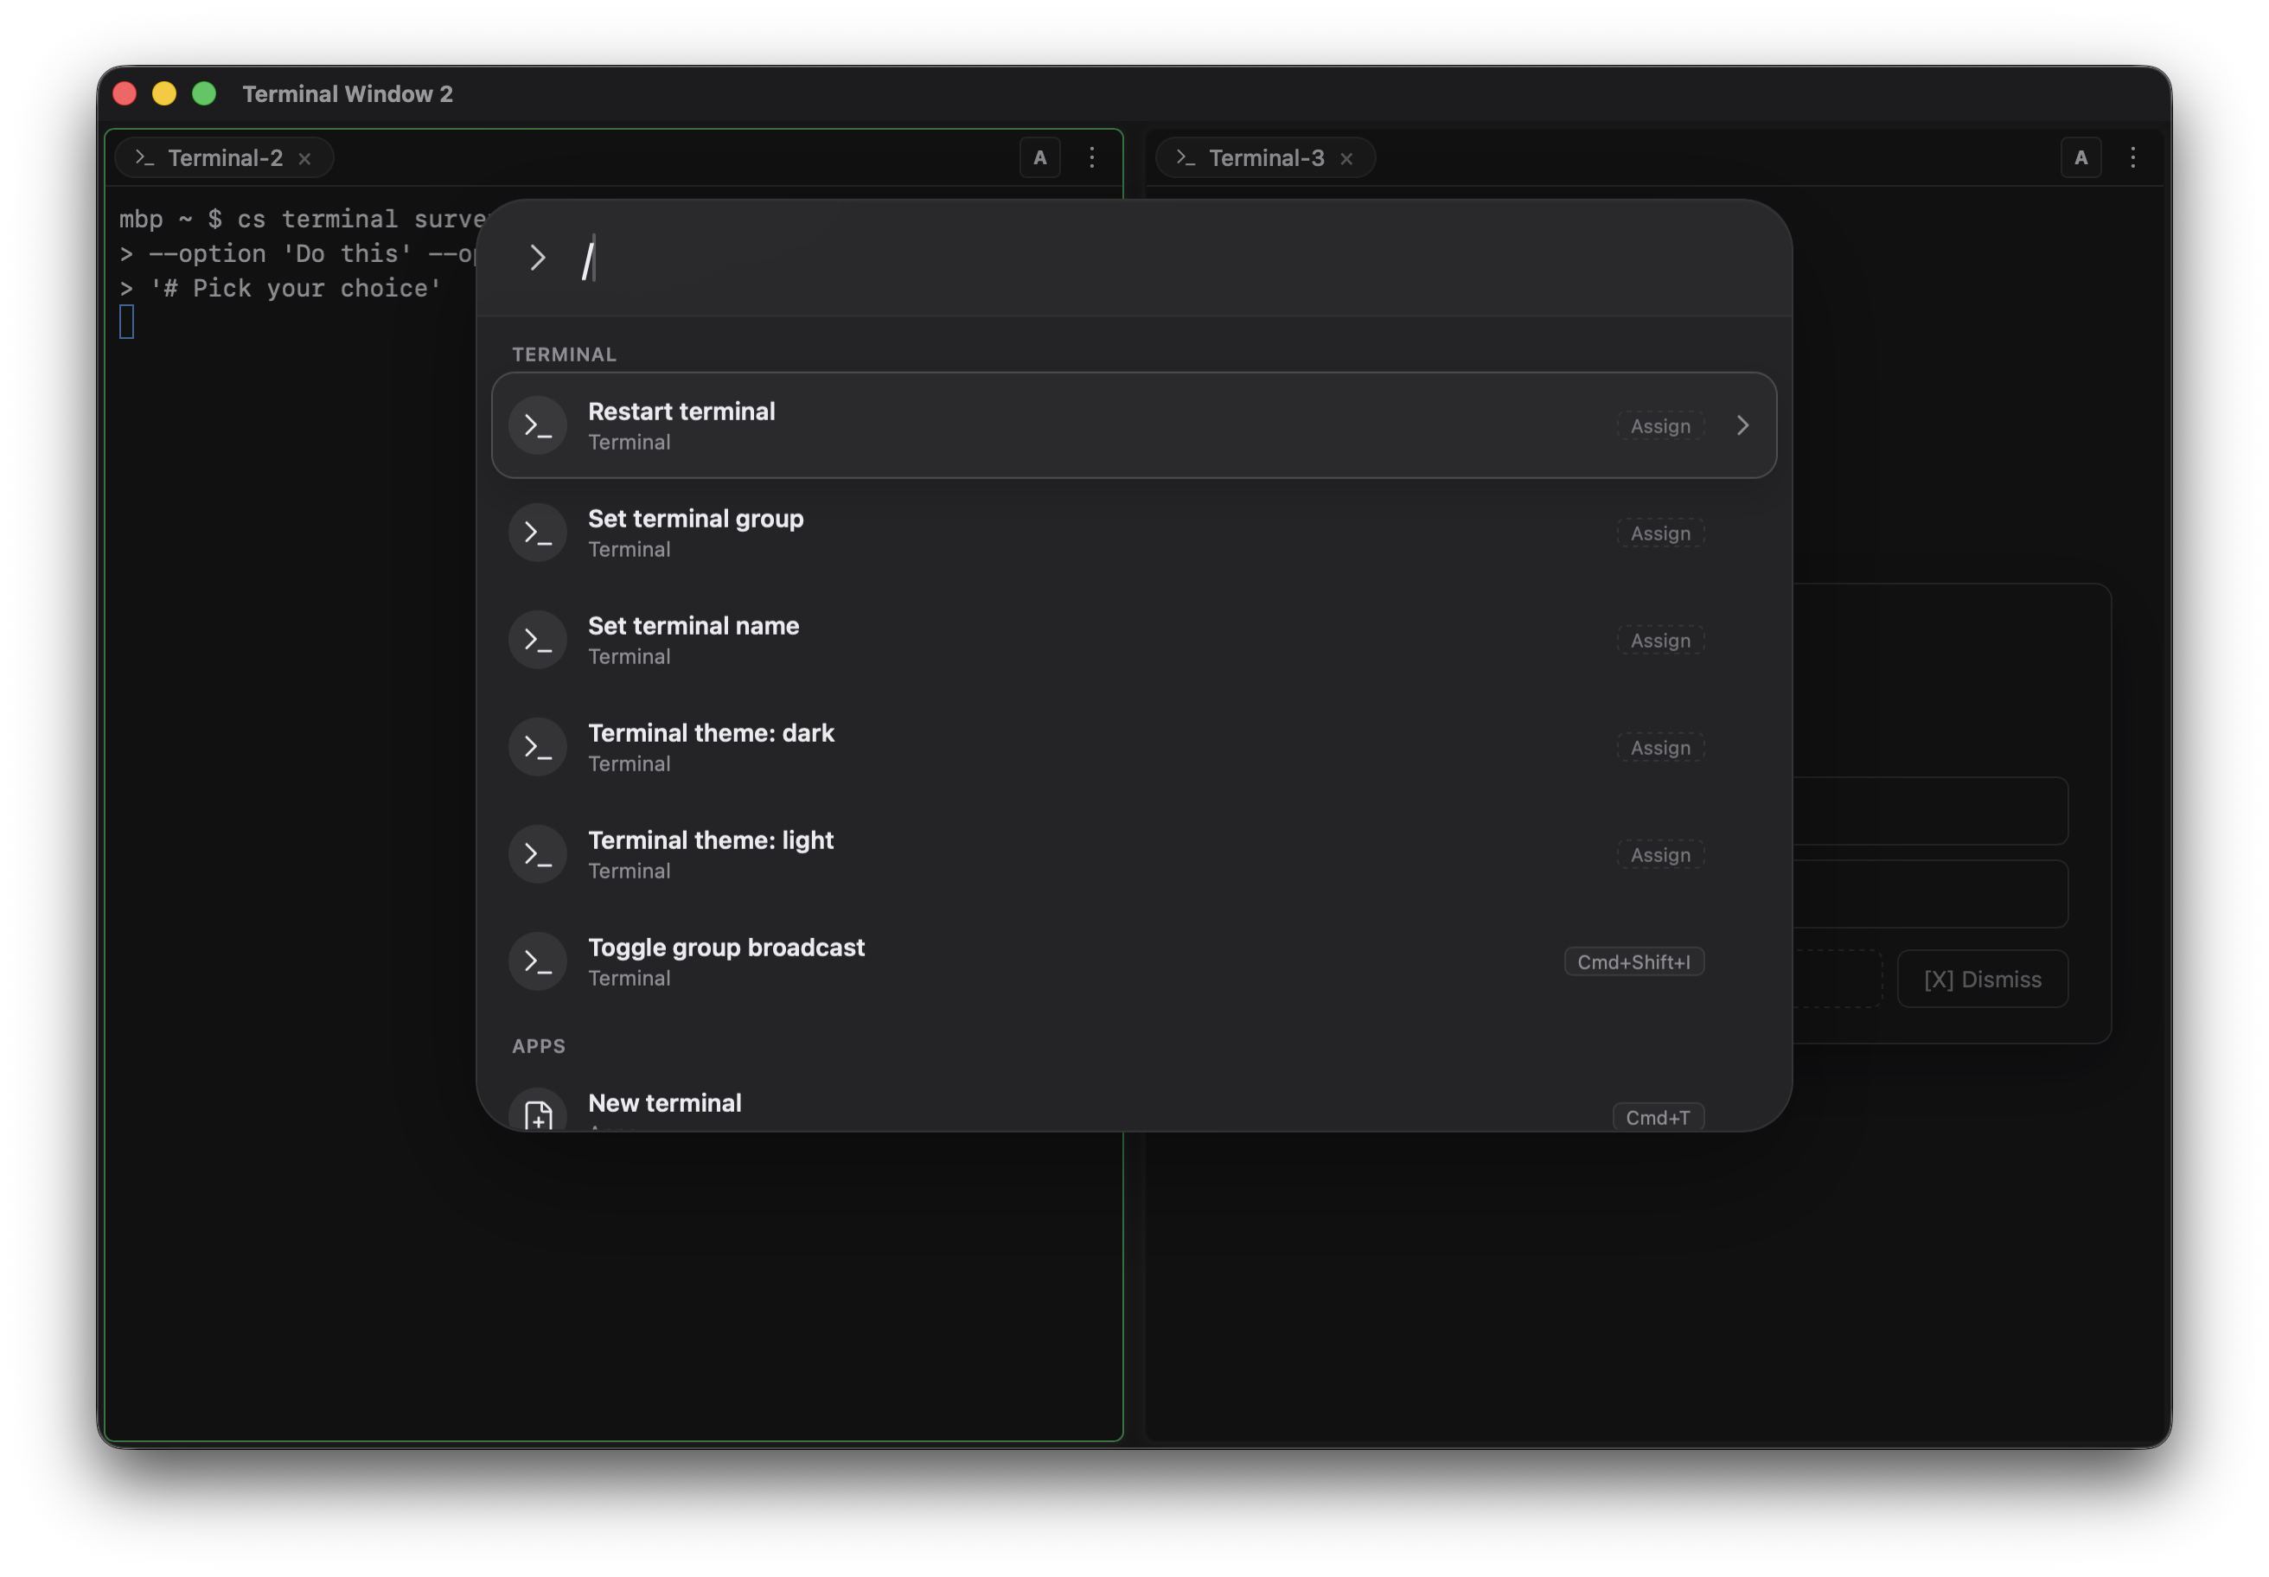Click the Set terminal group row's icon

538,533
